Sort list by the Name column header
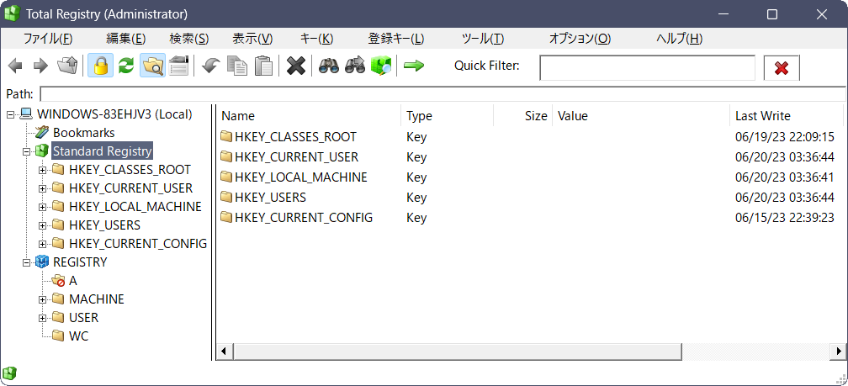Screen dimensions: 848x386 (309, 116)
